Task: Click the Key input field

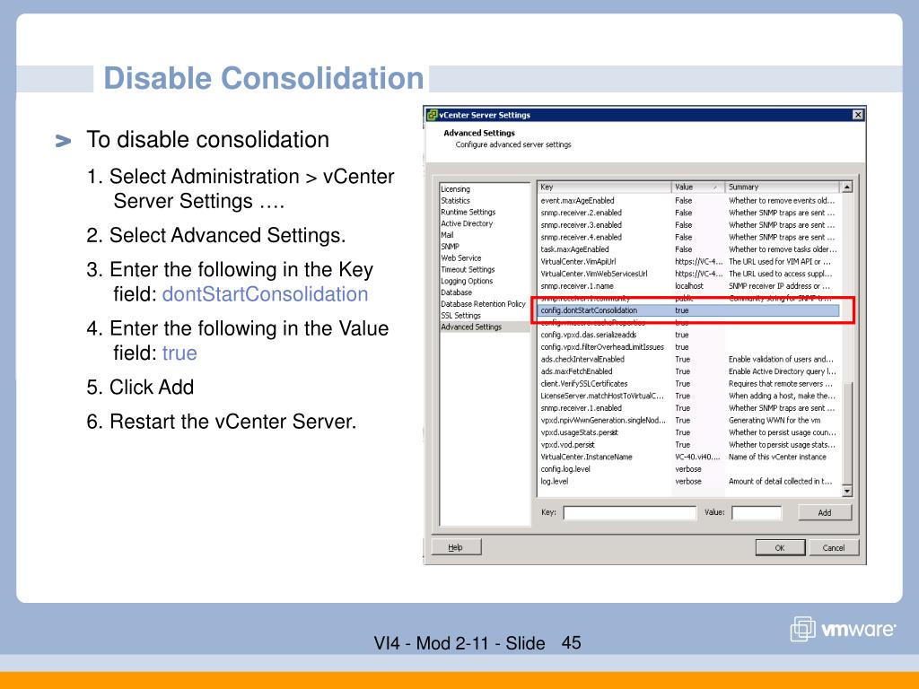Action: [629, 513]
